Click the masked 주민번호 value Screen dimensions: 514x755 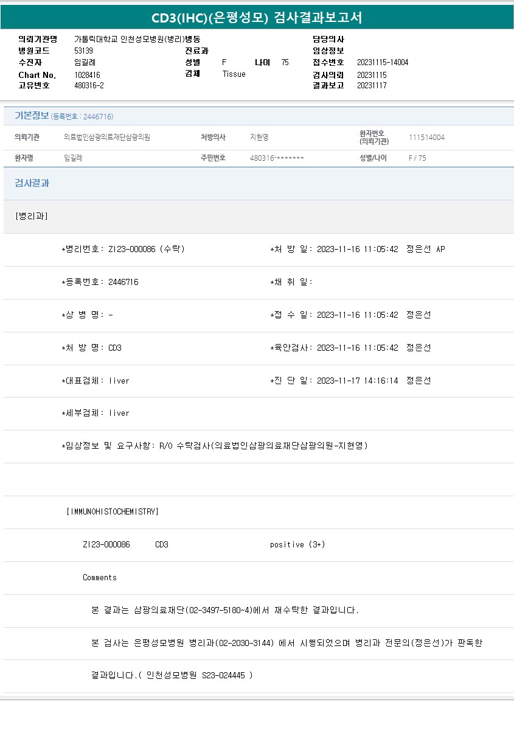[276, 158]
